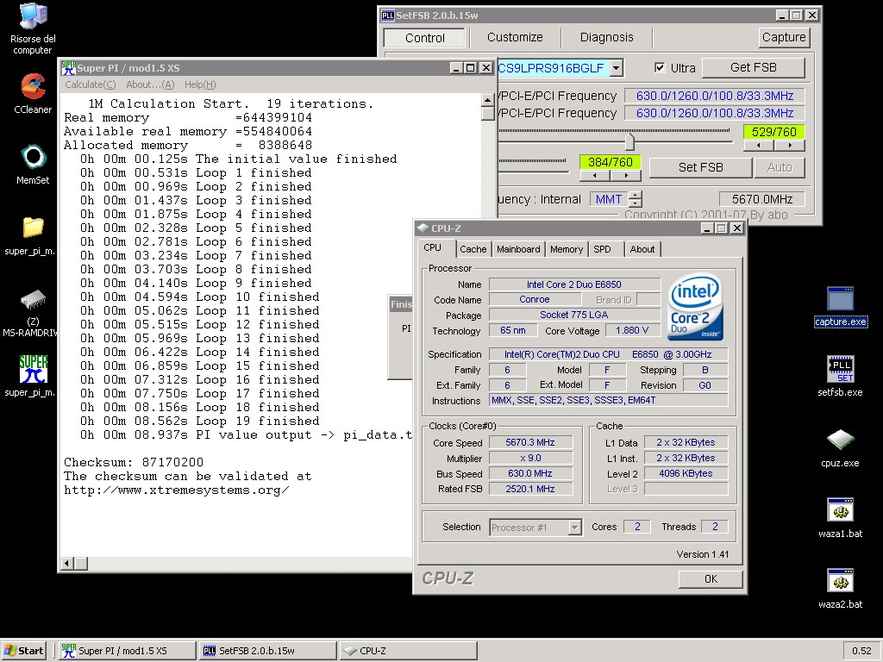The height and width of the screenshot is (662, 883).
Task: Decrease the MMT frequency spinner
Action: (636, 203)
